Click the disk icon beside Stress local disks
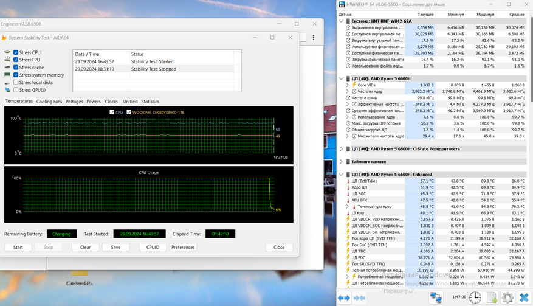This screenshot has height=306, width=533. pyautogui.click(x=7, y=82)
